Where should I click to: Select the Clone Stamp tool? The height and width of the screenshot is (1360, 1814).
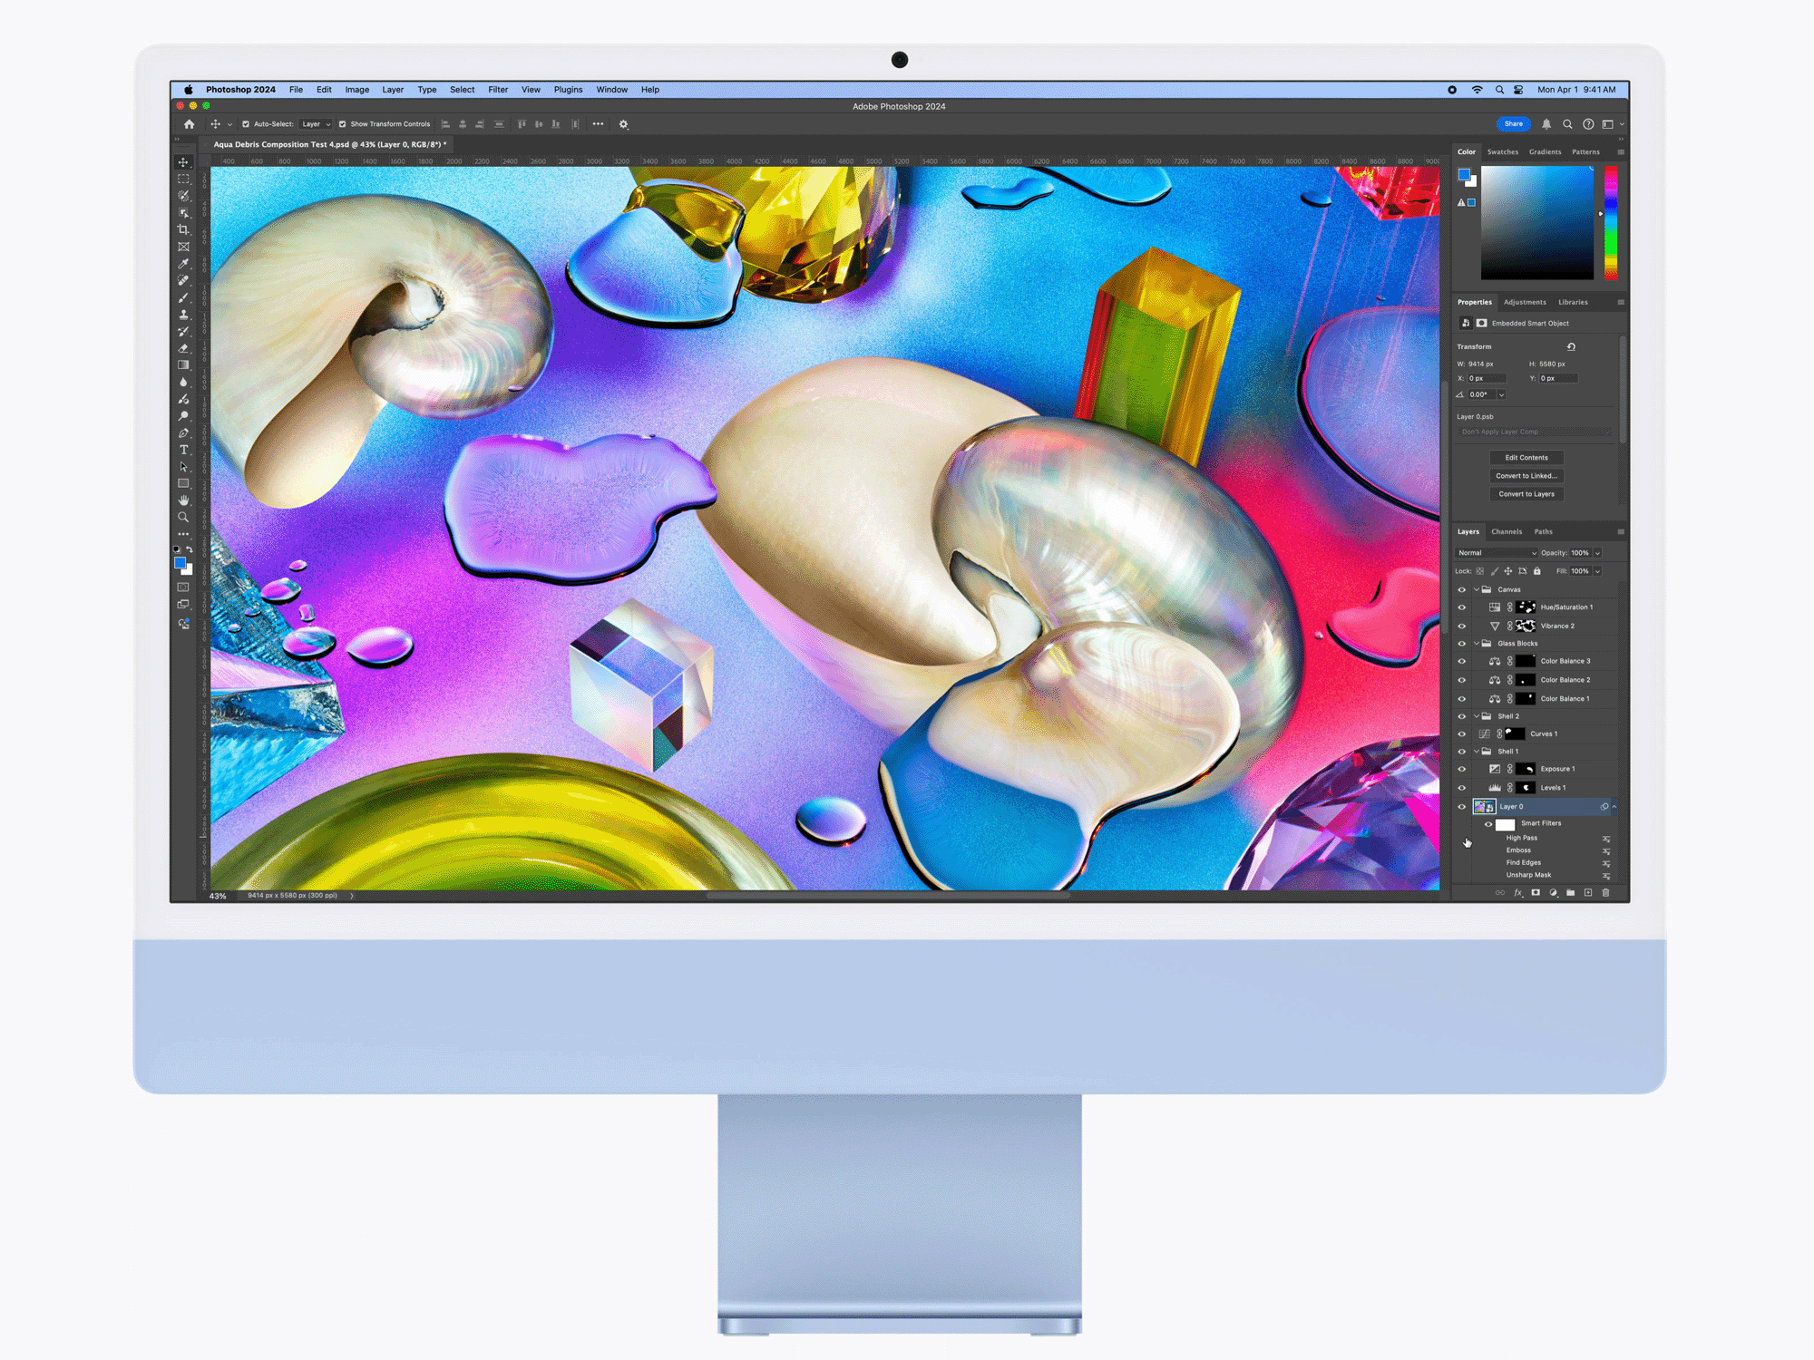(x=183, y=315)
